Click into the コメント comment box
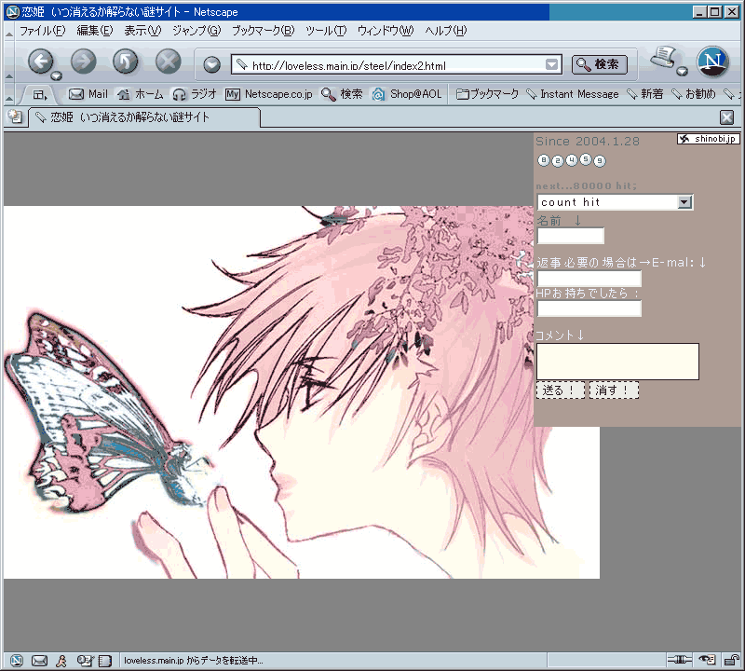The width and height of the screenshot is (745, 671). click(x=617, y=362)
